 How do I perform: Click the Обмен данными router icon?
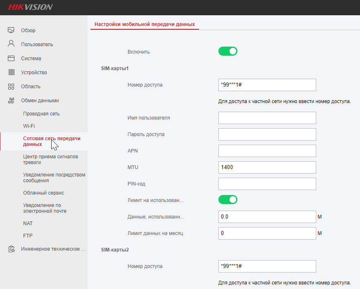tap(11, 100)
